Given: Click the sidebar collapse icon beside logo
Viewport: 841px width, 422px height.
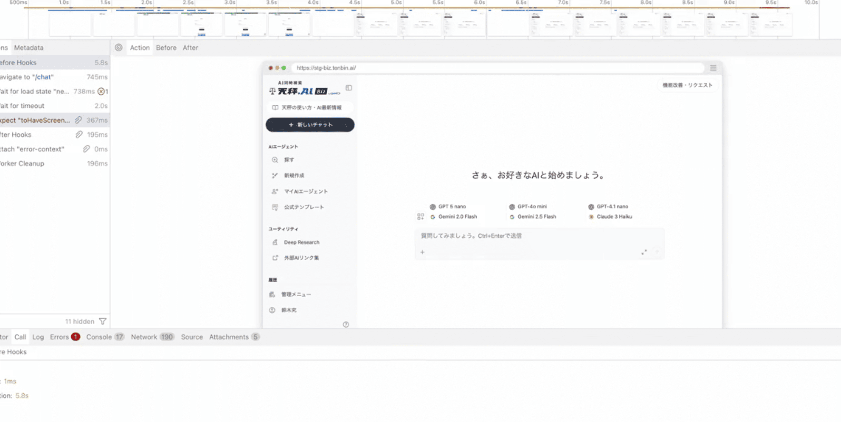Looking at the screenshot, I should coord(349,88).
